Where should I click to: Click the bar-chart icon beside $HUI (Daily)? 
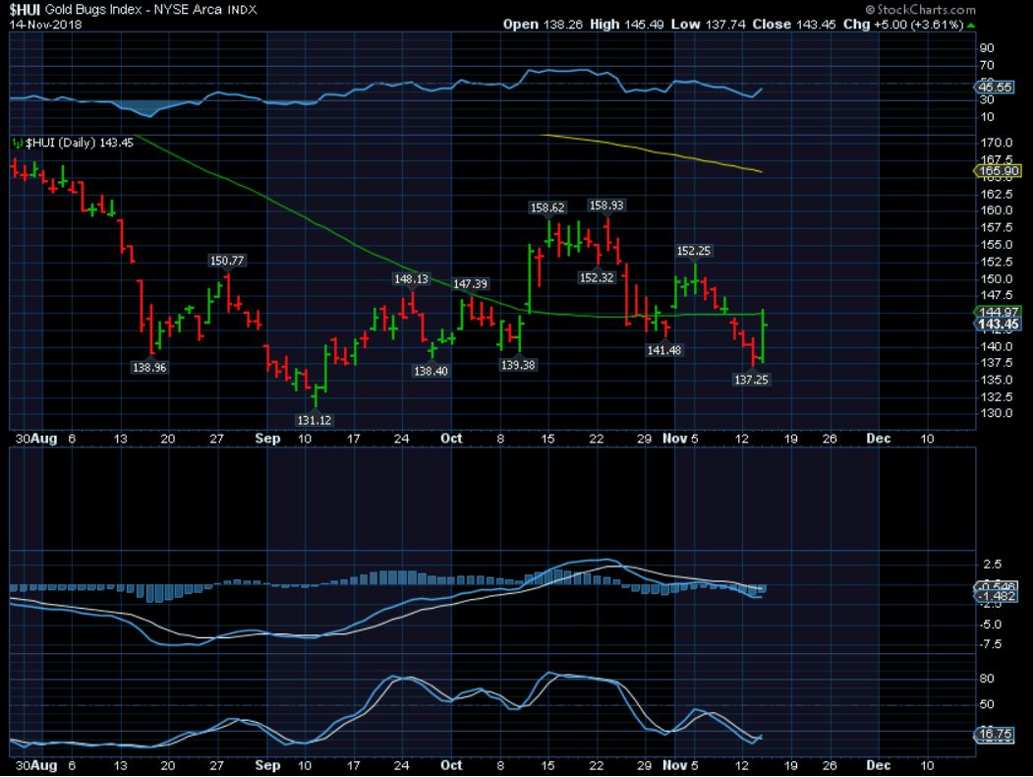17,144
